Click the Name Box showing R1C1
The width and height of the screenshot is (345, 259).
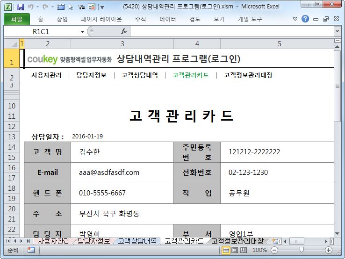pyautogui.click(x=41, y=31)
